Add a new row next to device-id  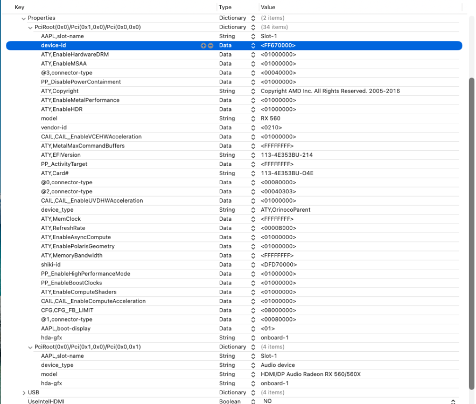tap(203, 46)
